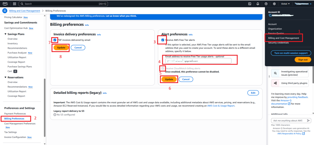Viewport: 314px width, 145px height.
Task: Open Cost Management Preferences in sidebar
Action: pyautogui.click(x=20, y=124)
